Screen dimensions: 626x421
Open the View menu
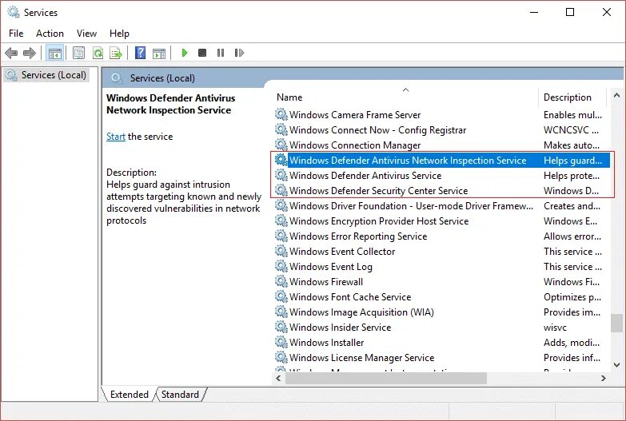point(86,33)
